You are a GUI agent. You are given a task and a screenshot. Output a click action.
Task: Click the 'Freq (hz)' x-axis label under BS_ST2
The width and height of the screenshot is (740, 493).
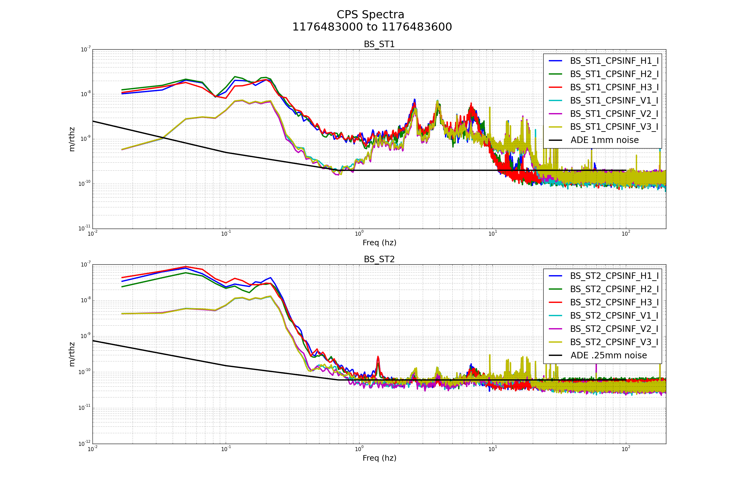click(379, 458)
